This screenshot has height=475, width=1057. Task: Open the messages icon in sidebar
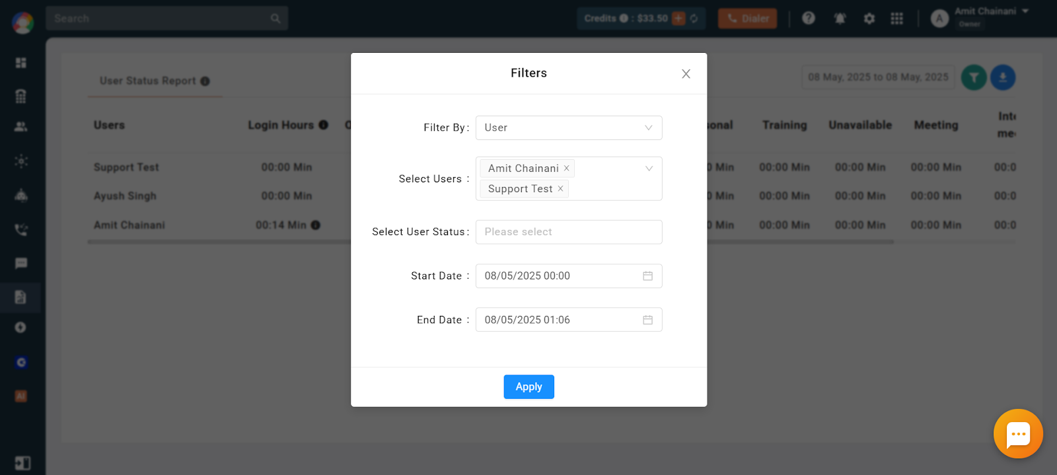[x=21, y=264]
